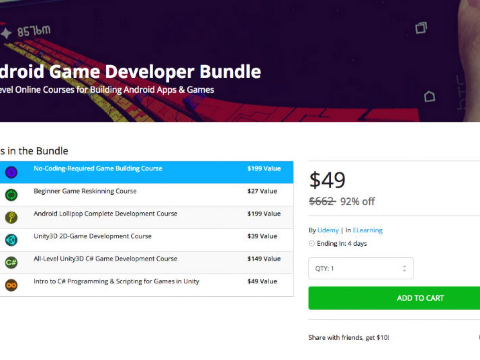Click the purple No-Coding-Required course icon

pyautogui.click(x=11, y=172)
